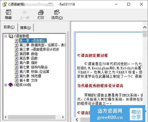Click dropdown arrow on Options icon
Image resolution: width=148 pixels, height=122 pixels.
tap(59, 12)
